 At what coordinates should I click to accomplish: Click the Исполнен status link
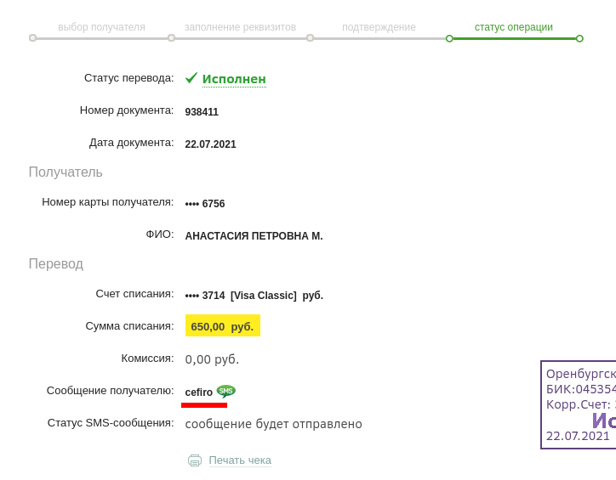point(234,79)
